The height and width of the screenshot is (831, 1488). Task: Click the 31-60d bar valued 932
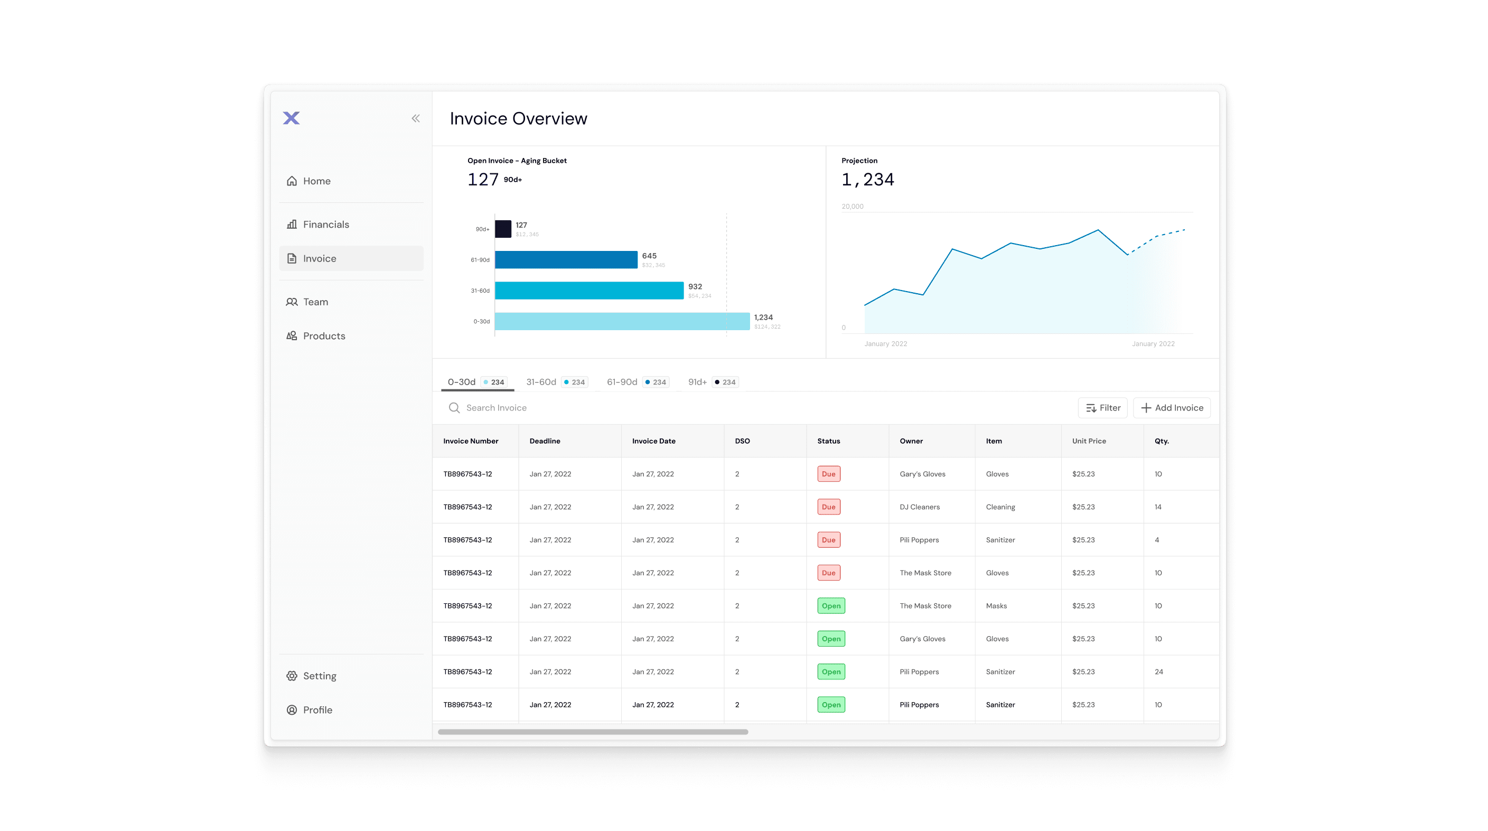[x=589, y=291]
